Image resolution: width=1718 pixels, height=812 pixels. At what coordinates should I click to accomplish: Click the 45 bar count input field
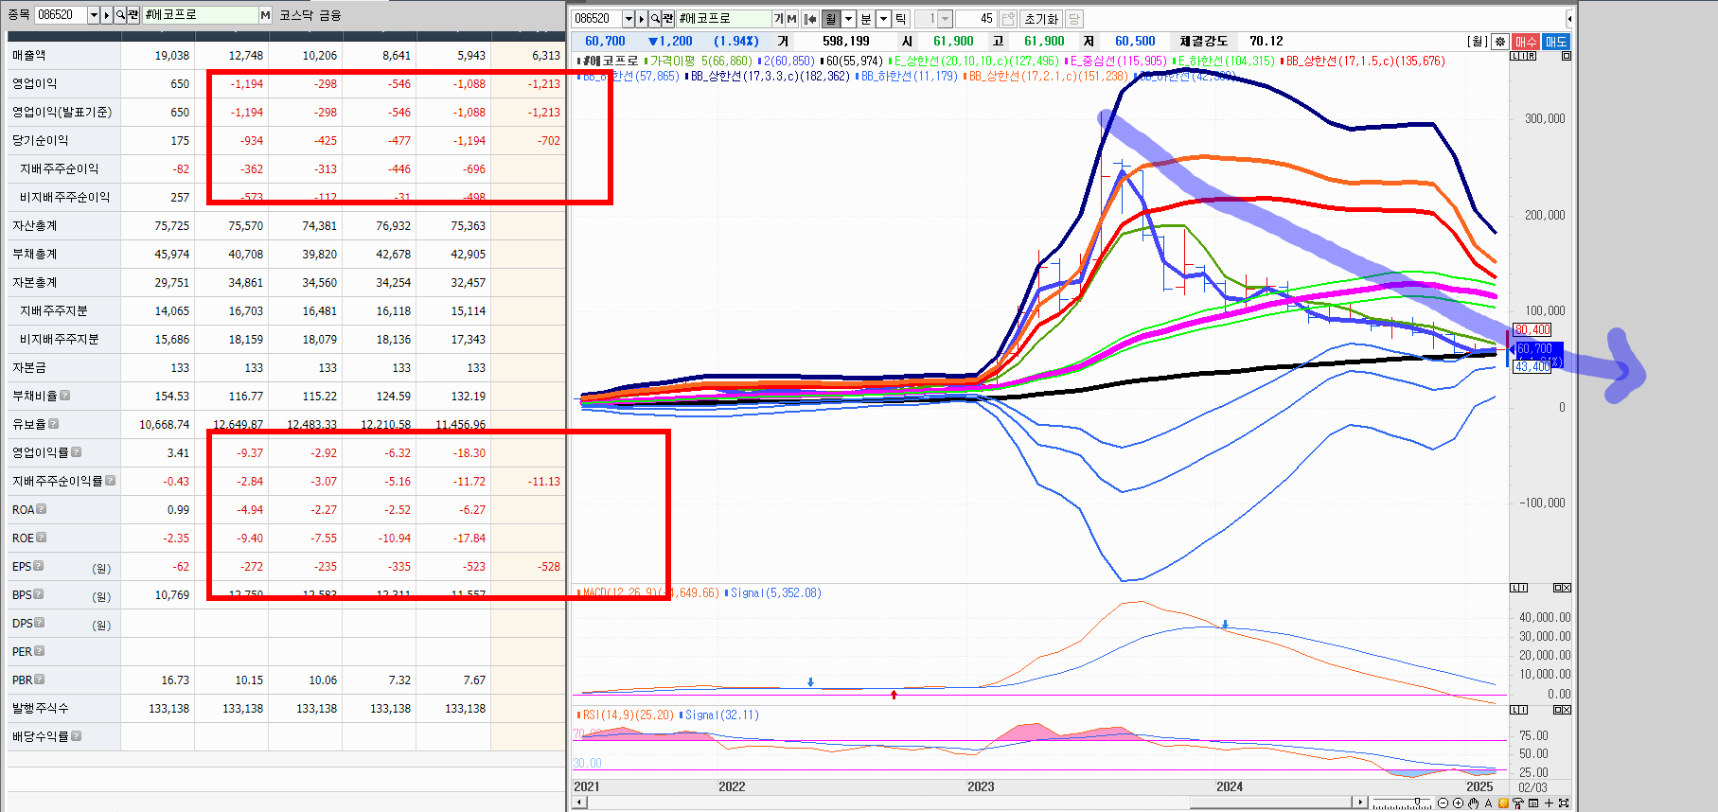tap(975, 19)
